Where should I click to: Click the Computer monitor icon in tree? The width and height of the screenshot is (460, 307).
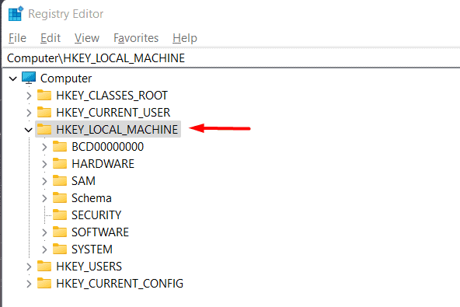point(29,78)
